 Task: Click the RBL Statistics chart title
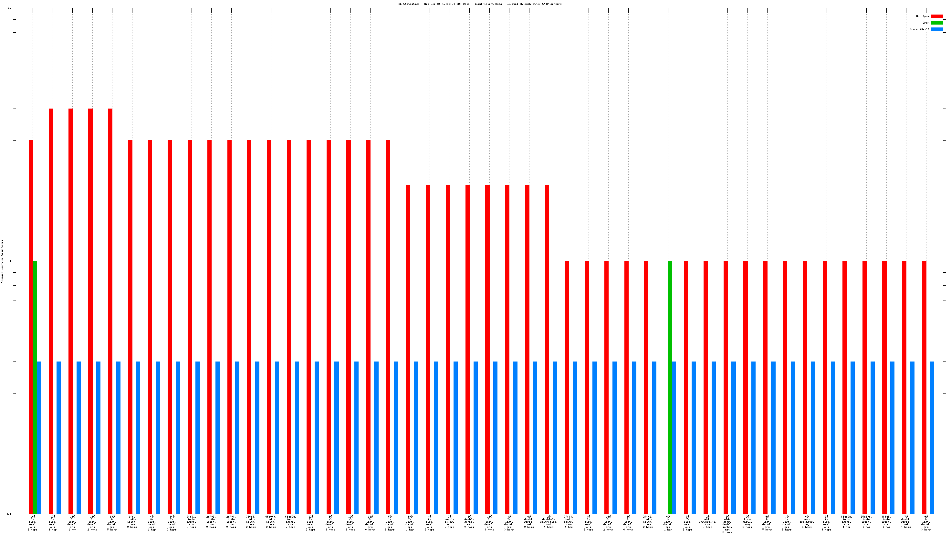click(479, 4)
